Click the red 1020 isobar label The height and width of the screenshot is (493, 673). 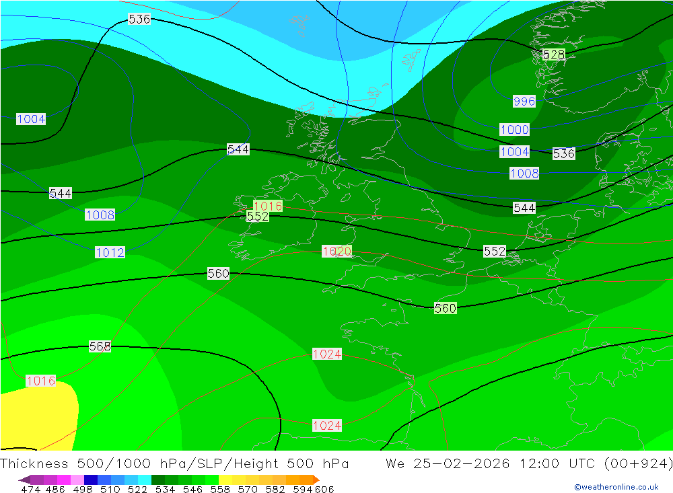click(337, 251)
